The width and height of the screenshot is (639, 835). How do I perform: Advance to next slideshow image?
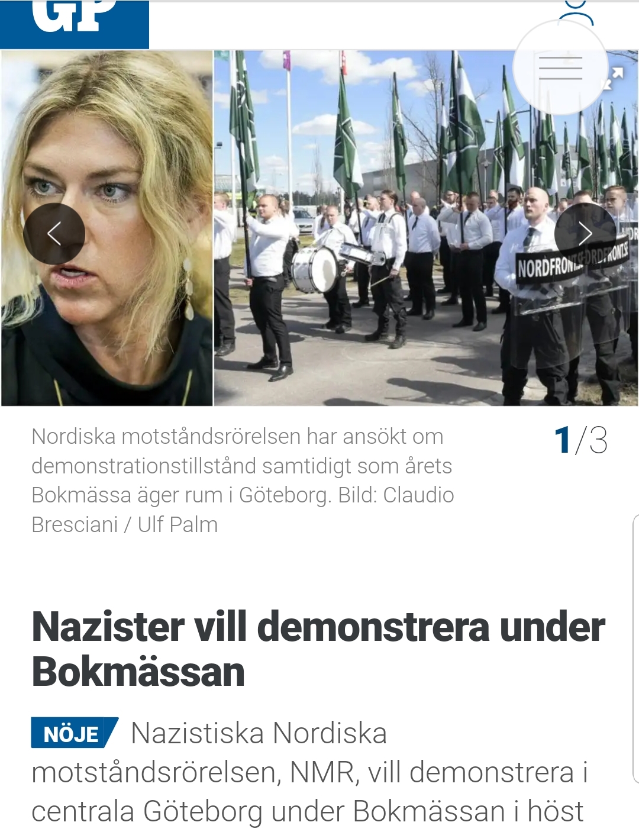click(585, 234)
